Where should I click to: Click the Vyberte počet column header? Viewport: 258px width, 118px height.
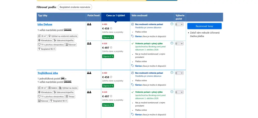tap(180, 17)
